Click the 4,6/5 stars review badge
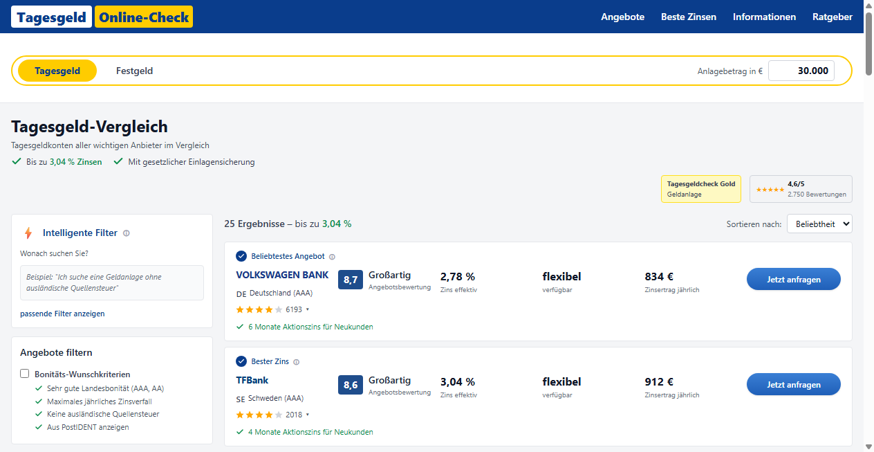 [x=801, y=189]
